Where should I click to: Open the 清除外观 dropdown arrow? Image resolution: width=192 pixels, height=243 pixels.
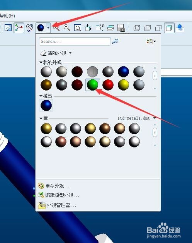pos(70,53)
